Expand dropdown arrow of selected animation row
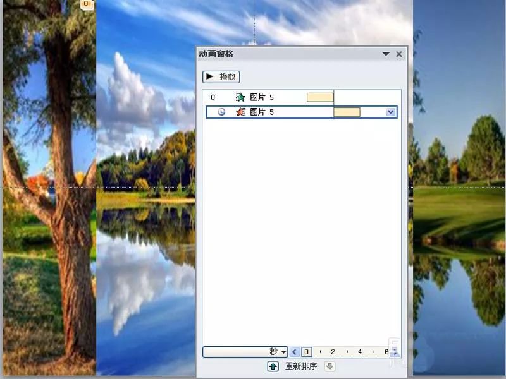506x379 pixels. 391,112
